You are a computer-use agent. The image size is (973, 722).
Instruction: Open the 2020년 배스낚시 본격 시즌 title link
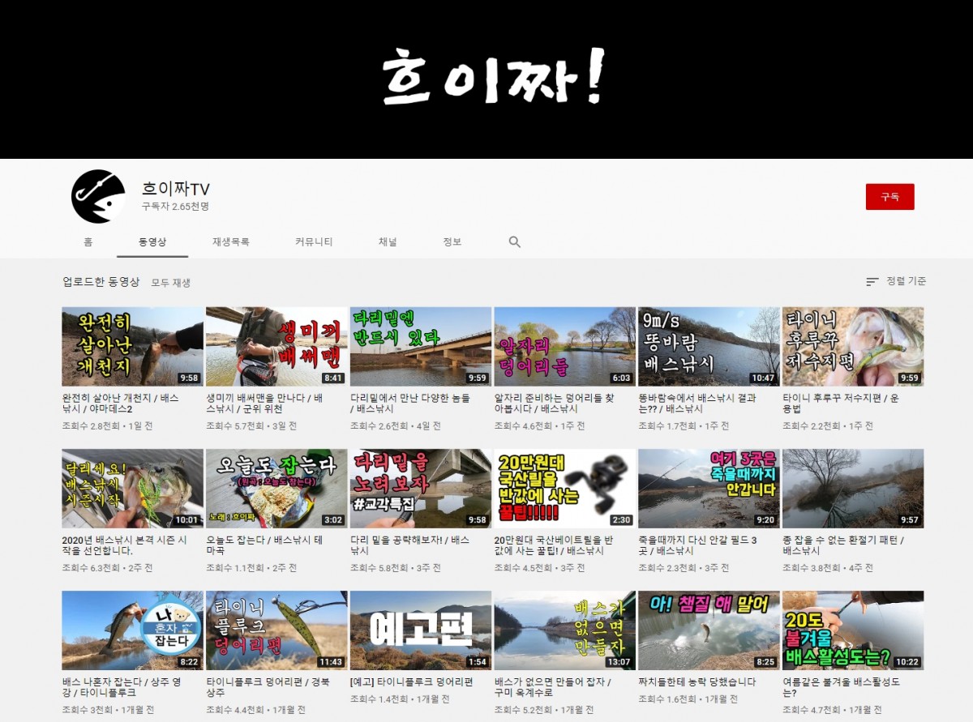[x=130, y=545]
